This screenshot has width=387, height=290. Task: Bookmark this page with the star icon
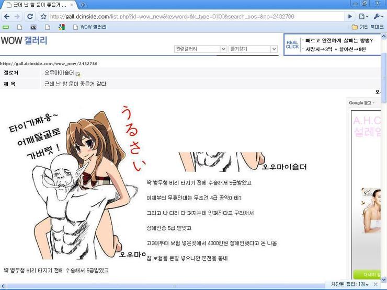(43, 17)
